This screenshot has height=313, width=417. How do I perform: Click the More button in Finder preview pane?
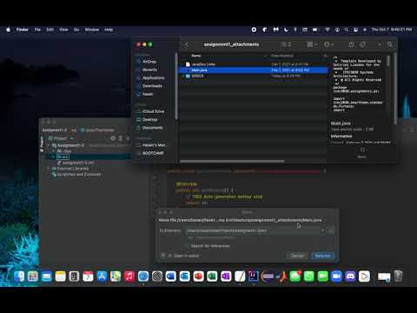(362, 152)
